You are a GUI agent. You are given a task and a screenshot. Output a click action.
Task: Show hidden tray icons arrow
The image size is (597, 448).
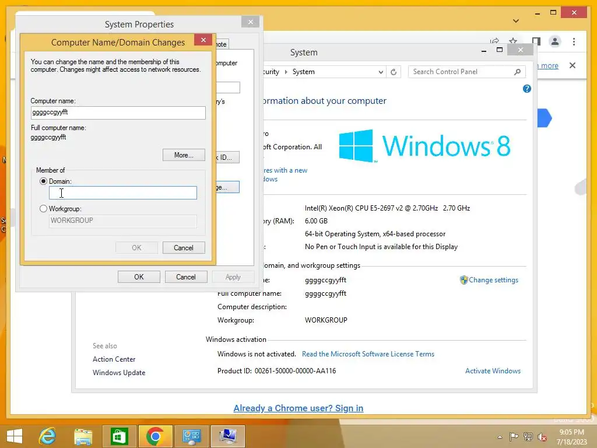[500, 437]
